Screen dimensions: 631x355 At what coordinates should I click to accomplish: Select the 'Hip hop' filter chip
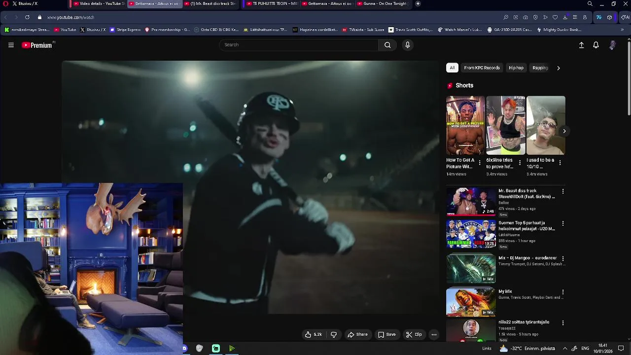(x=516, y=68)
